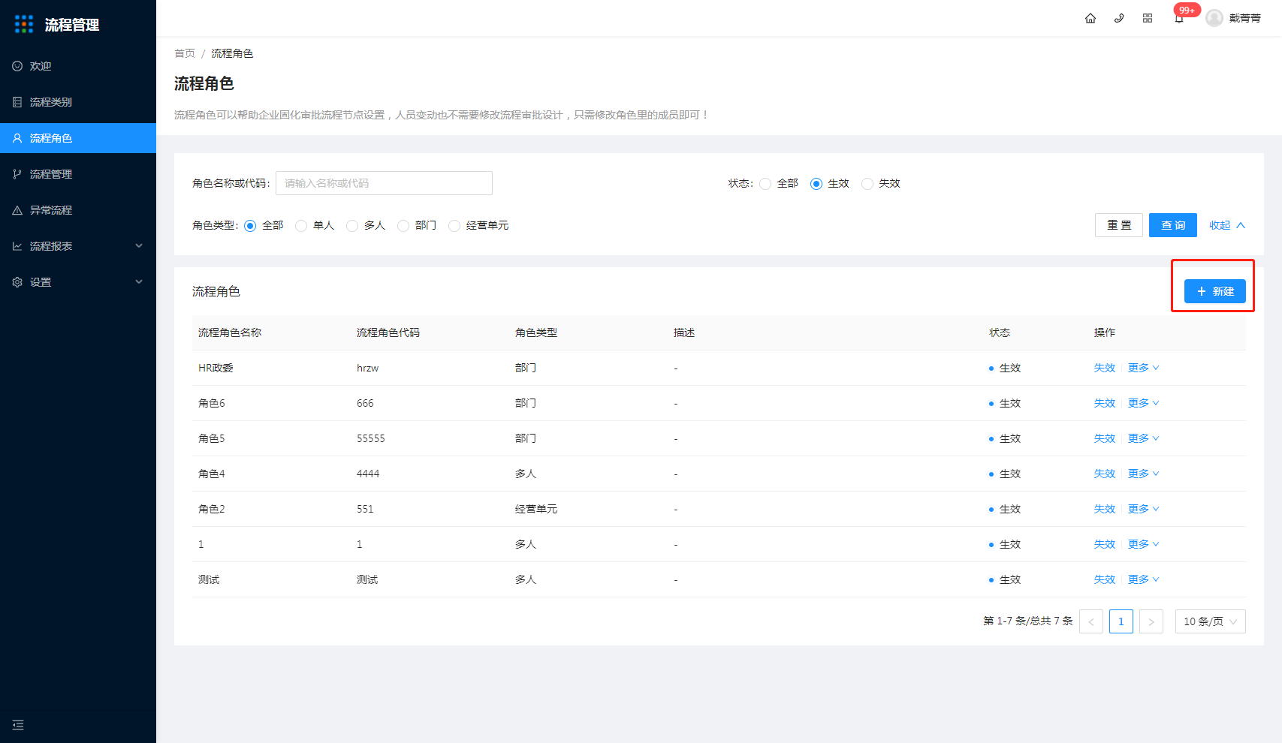This screenshot has height=743, width=1282.
Task: Open 更多 dropdown for 测试 row
Action: [1144, 579]
